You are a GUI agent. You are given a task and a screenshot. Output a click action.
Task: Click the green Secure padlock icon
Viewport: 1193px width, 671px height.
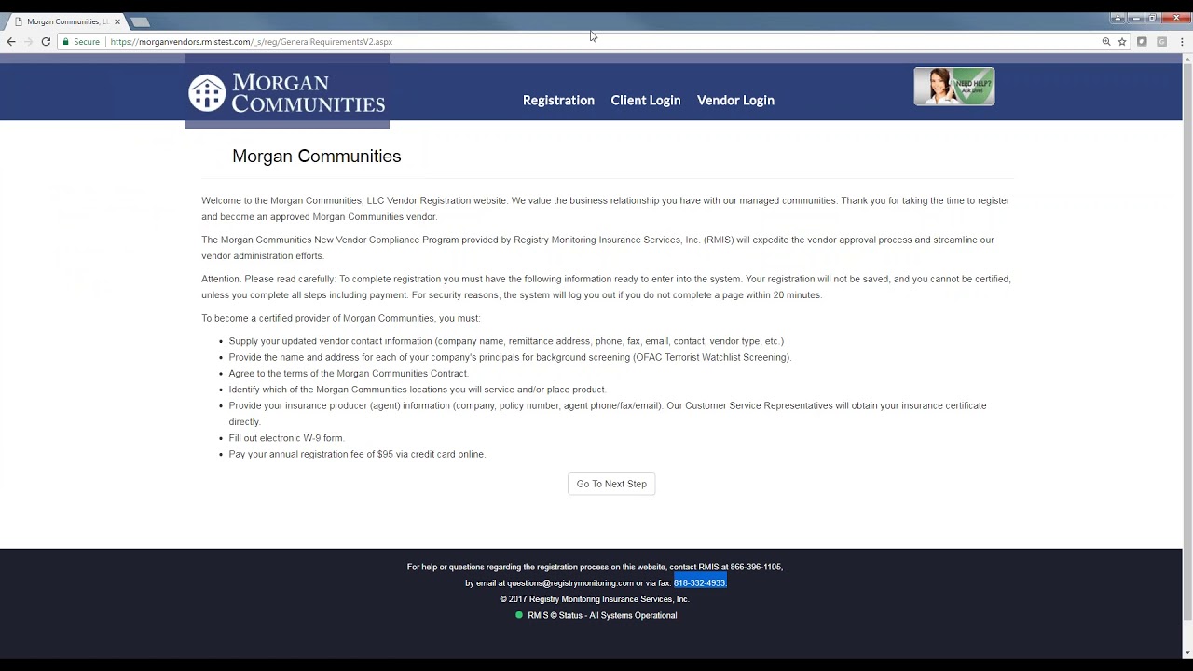coord(66,42)
